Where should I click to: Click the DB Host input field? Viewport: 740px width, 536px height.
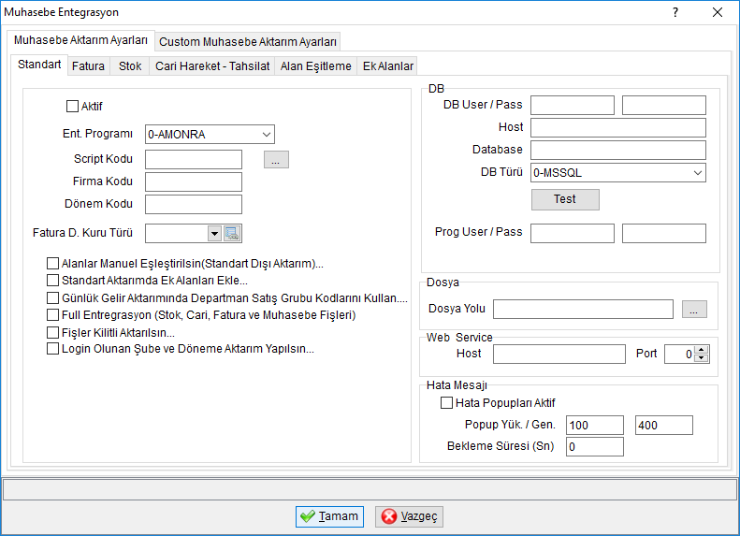pos(618,128)
